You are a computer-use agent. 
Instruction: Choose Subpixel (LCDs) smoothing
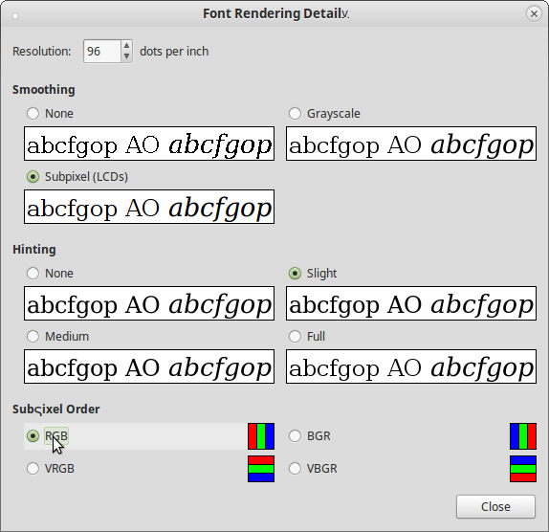pyautogui.click(x=33, y=176)
